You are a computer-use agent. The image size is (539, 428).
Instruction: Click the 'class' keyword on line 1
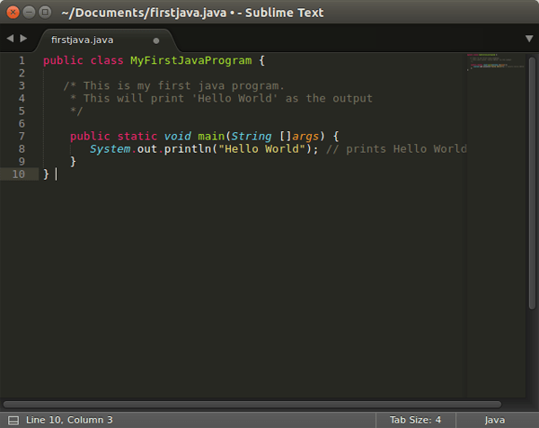click(x=107, y=60)
